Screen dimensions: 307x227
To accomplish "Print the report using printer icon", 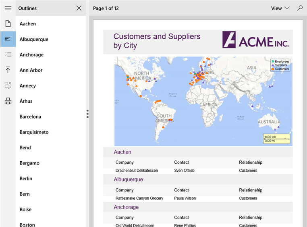I will coord(8,101).
